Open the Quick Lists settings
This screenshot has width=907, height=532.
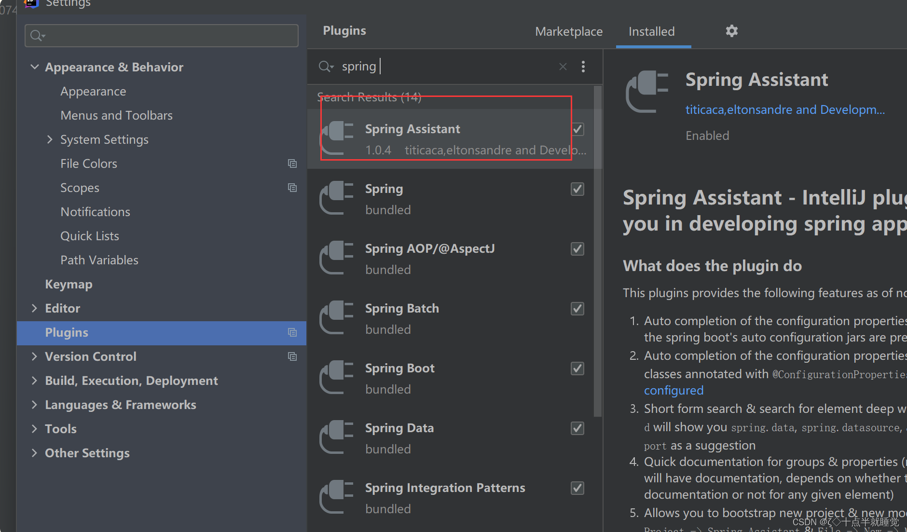(90, 236)
